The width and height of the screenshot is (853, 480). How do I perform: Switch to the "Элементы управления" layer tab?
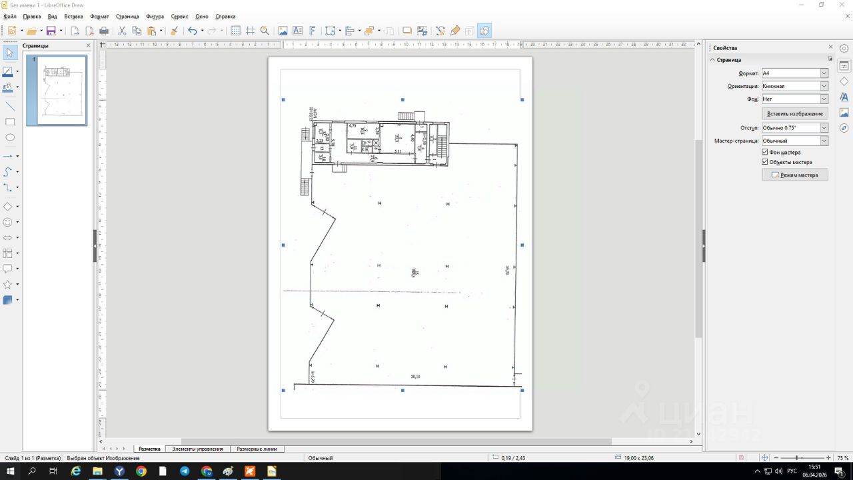pos(197,449)
